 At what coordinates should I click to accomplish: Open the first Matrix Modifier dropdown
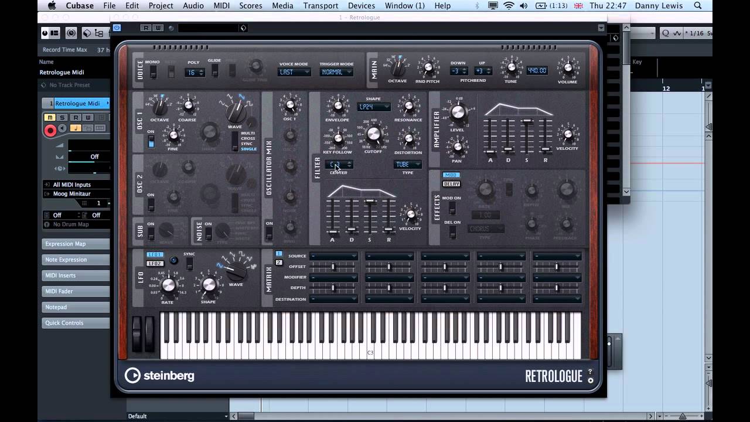point(333,277)
